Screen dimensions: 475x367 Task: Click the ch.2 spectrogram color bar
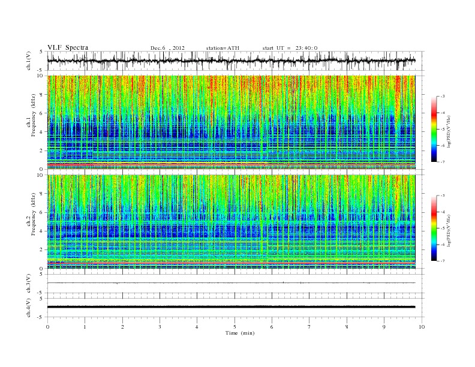click(x=434, y=228)
